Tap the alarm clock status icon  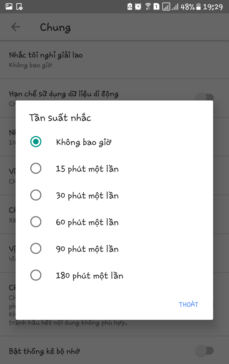pyautogui.click(x=138, y=6)
